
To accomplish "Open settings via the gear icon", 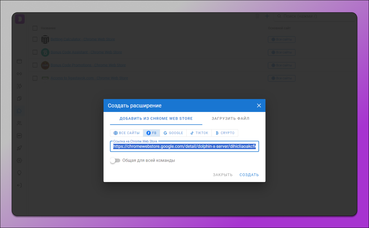I will click(x=19, y=161).
